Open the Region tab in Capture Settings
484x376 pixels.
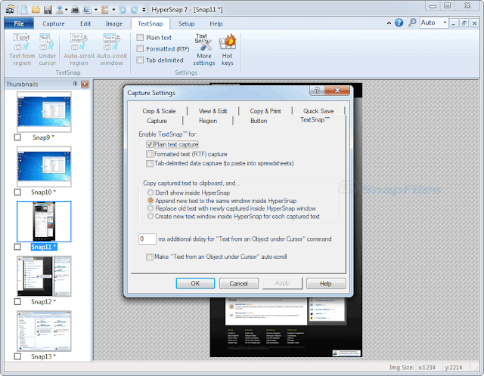click(208, 121)
